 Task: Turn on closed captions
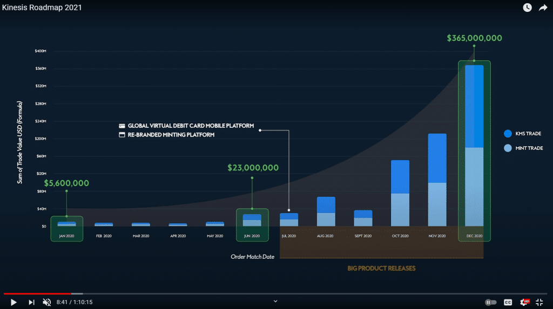pyautogui.click(x=508, y=303)
